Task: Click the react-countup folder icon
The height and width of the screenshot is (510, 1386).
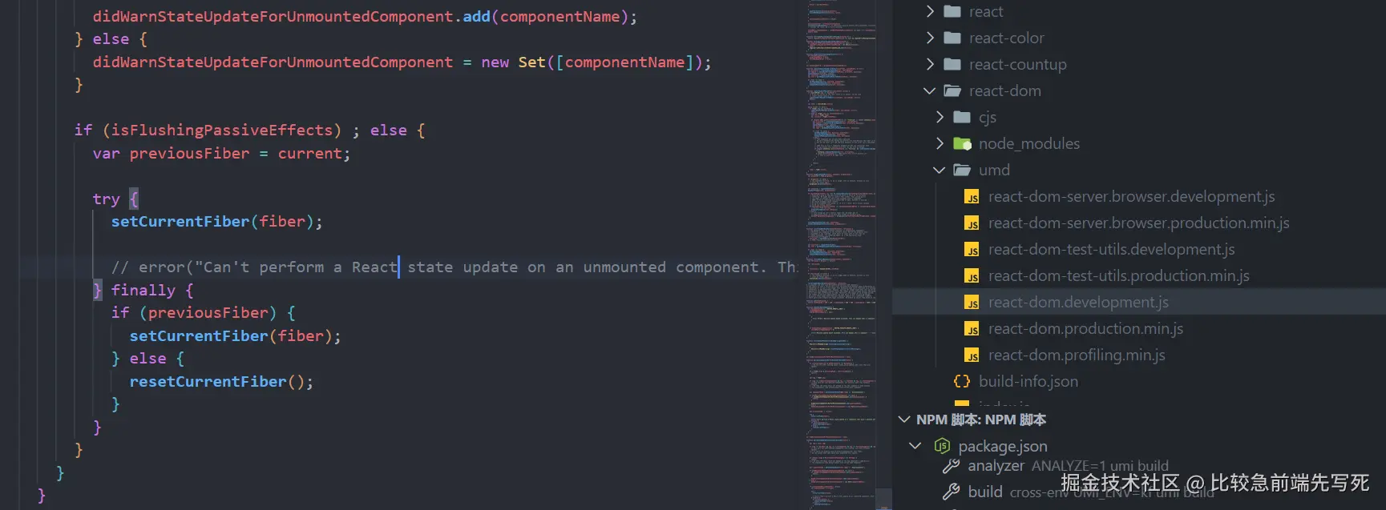Action: (952, 64)
